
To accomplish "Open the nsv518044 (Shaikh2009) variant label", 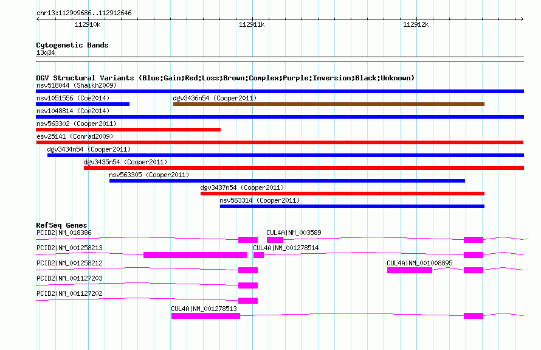I will pos(77,85).
